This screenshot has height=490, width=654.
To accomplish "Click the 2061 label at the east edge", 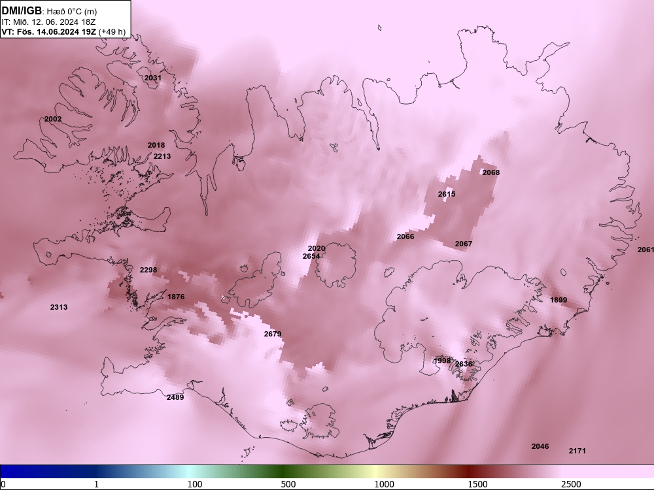I will click(645, 250).
